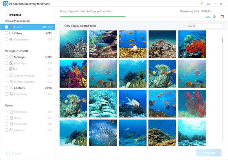Select the Contacts checkbox
The image size is (228, 160).
(7, 88)
